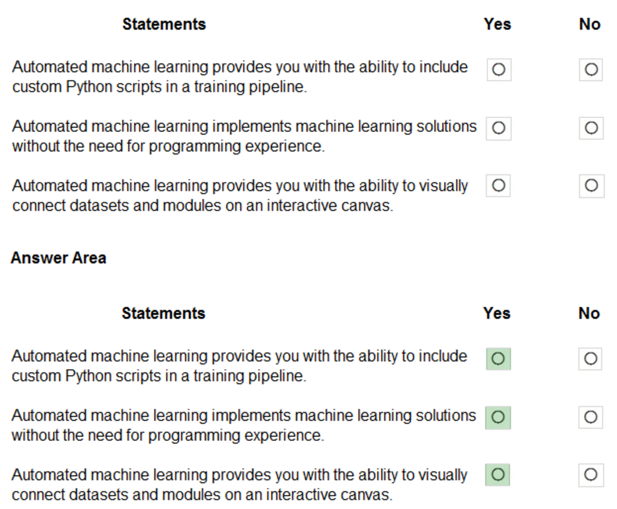Click the Answer Area heading

coord(58,258)
